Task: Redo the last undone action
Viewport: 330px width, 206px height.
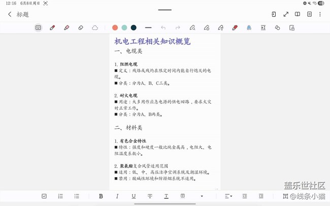Action: pos(178,28)
